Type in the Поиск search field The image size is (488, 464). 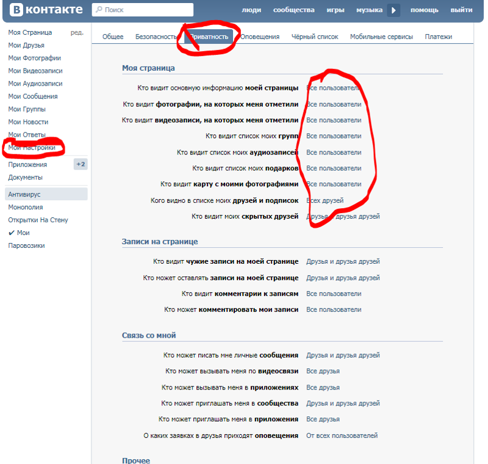tap(146, 10)
